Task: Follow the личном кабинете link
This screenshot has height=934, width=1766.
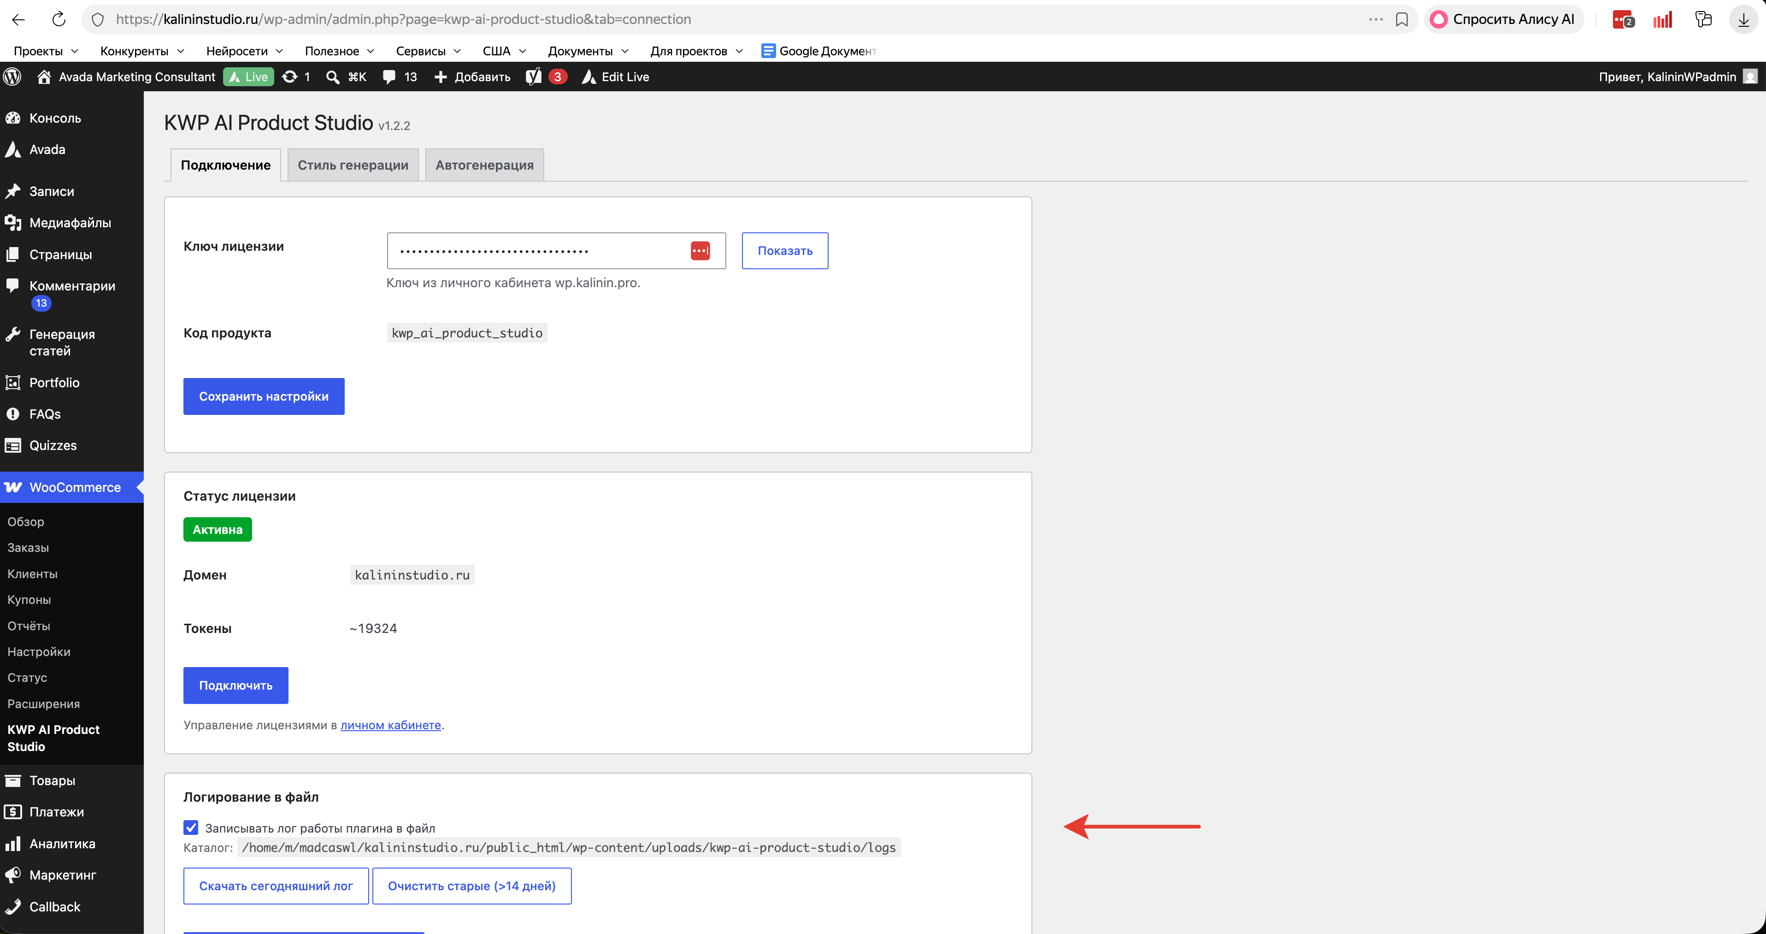Action: (x=391, y=725)
